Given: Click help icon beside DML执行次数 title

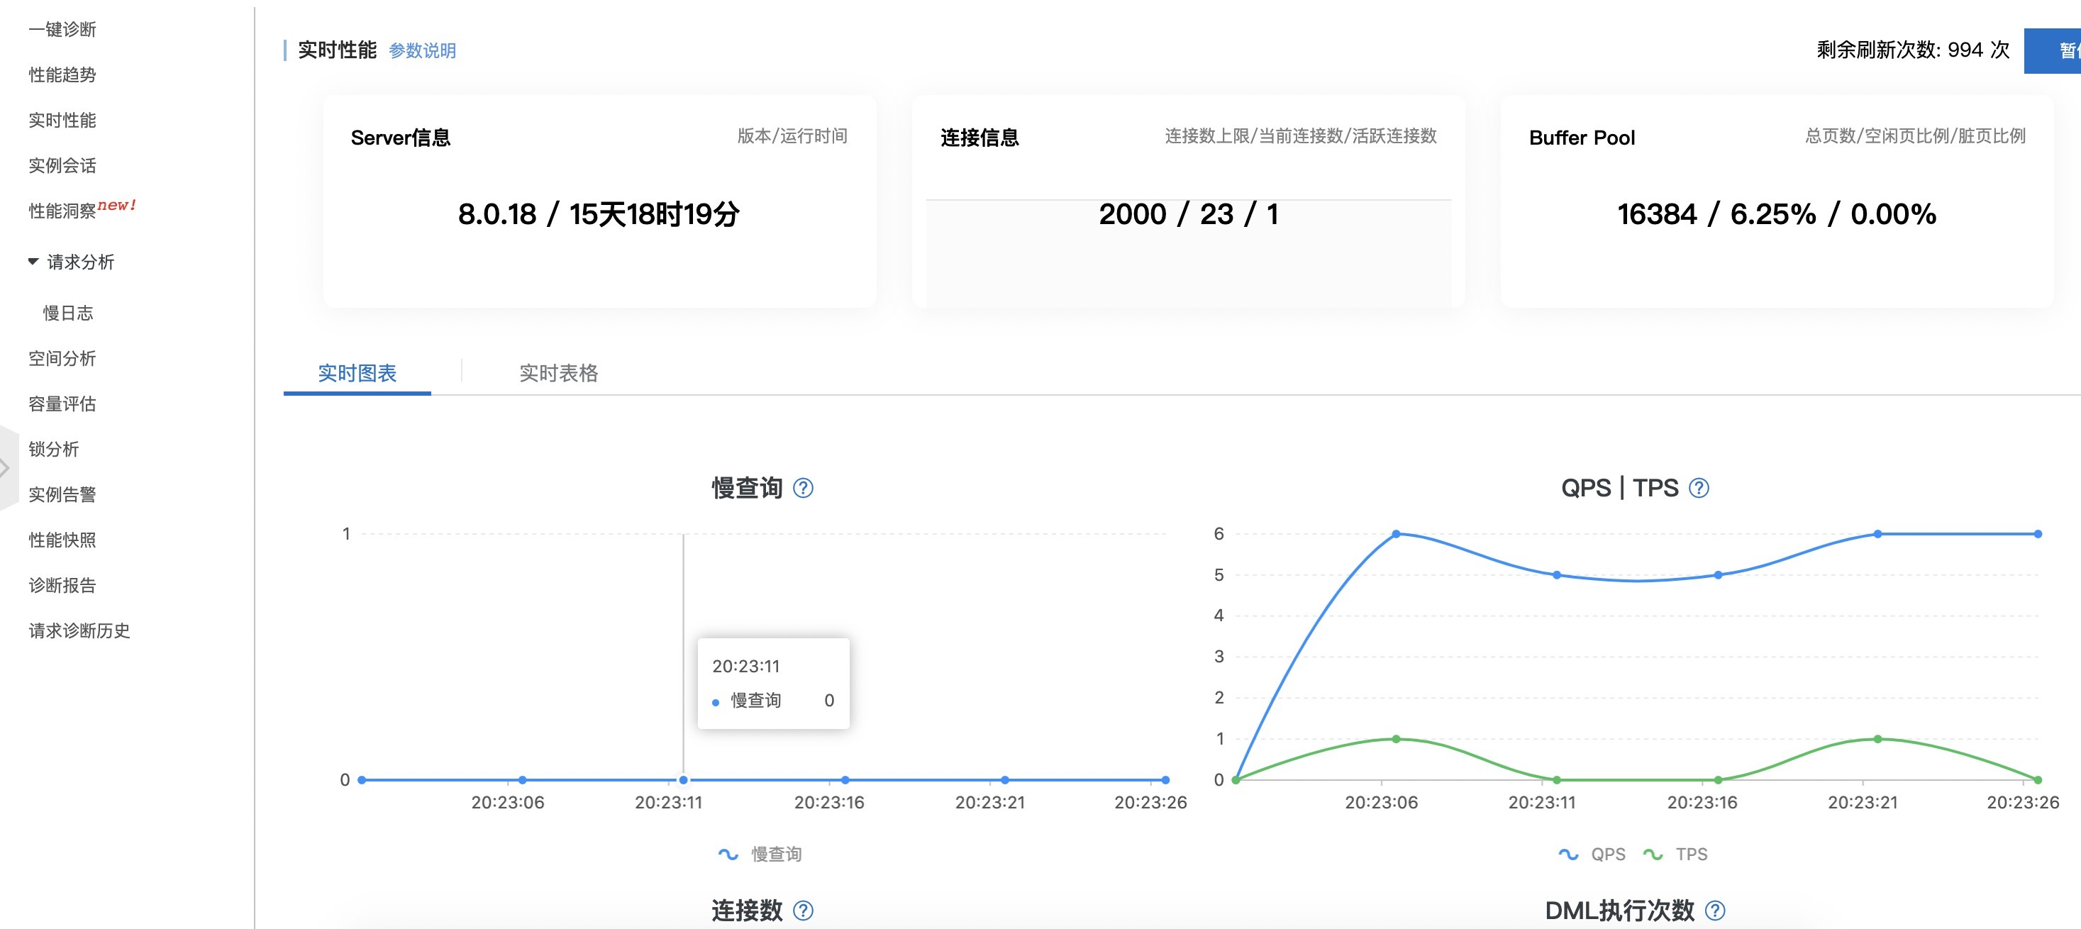Looking at the screenshot, I should [1714, 911].
